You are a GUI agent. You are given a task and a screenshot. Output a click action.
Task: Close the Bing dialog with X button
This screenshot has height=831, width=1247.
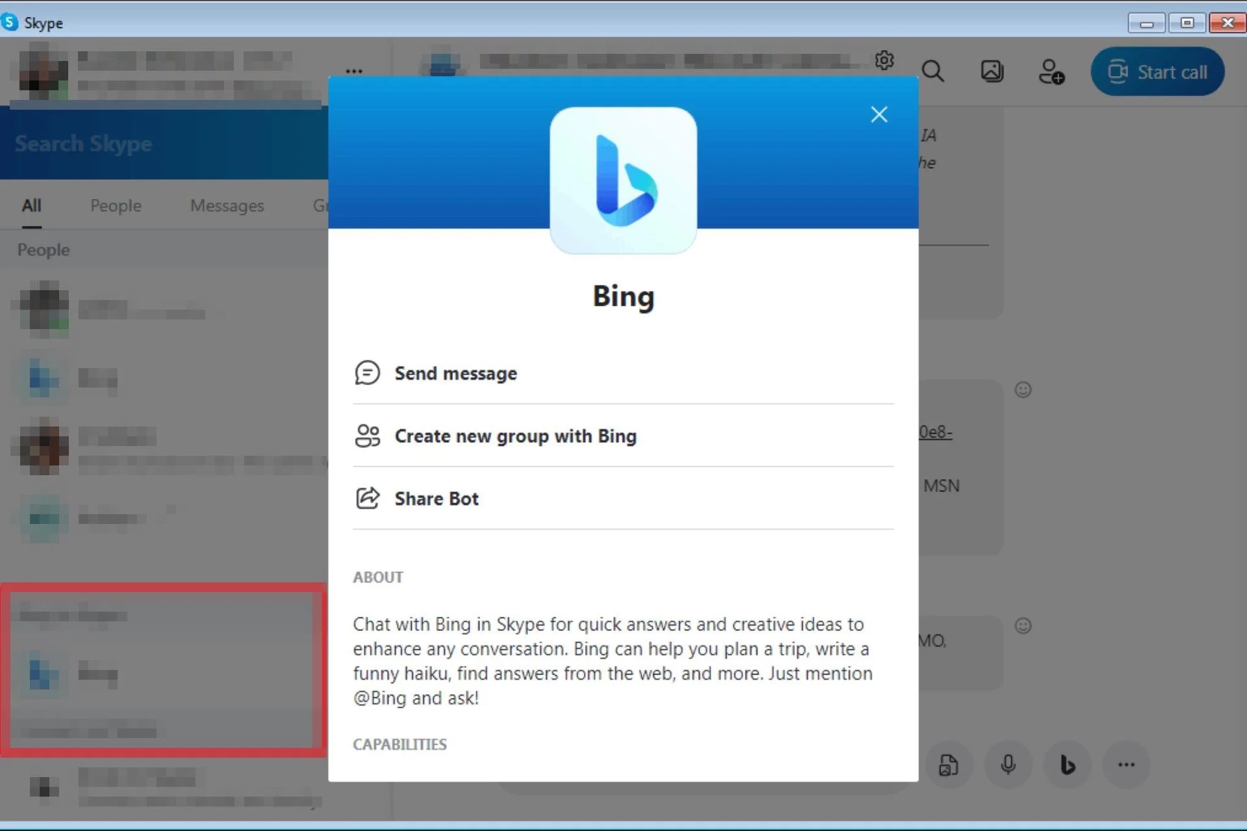click(877, 113)
